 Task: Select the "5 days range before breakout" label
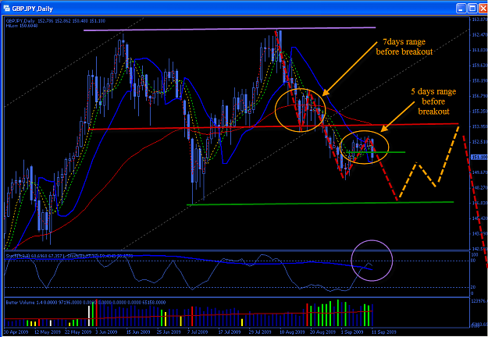434,101
